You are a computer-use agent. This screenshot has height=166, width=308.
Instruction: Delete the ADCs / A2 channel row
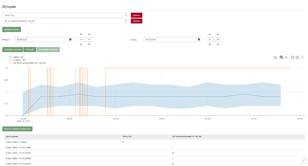coord(137,15)
